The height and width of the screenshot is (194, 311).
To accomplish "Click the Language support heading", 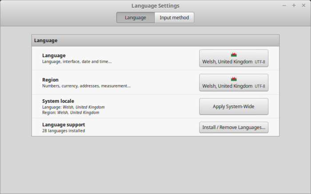I will pos(64,125).
